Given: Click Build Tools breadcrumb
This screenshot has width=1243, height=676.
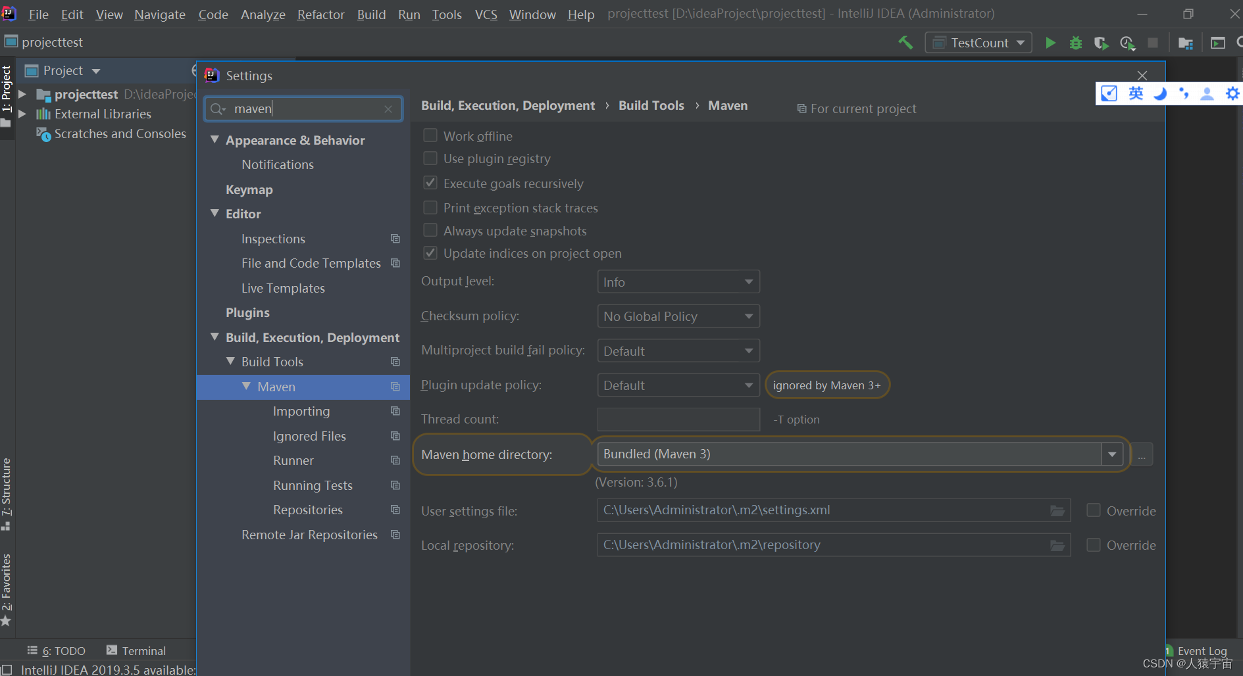Looking at the screenshot, I should [x=651, y=106].
